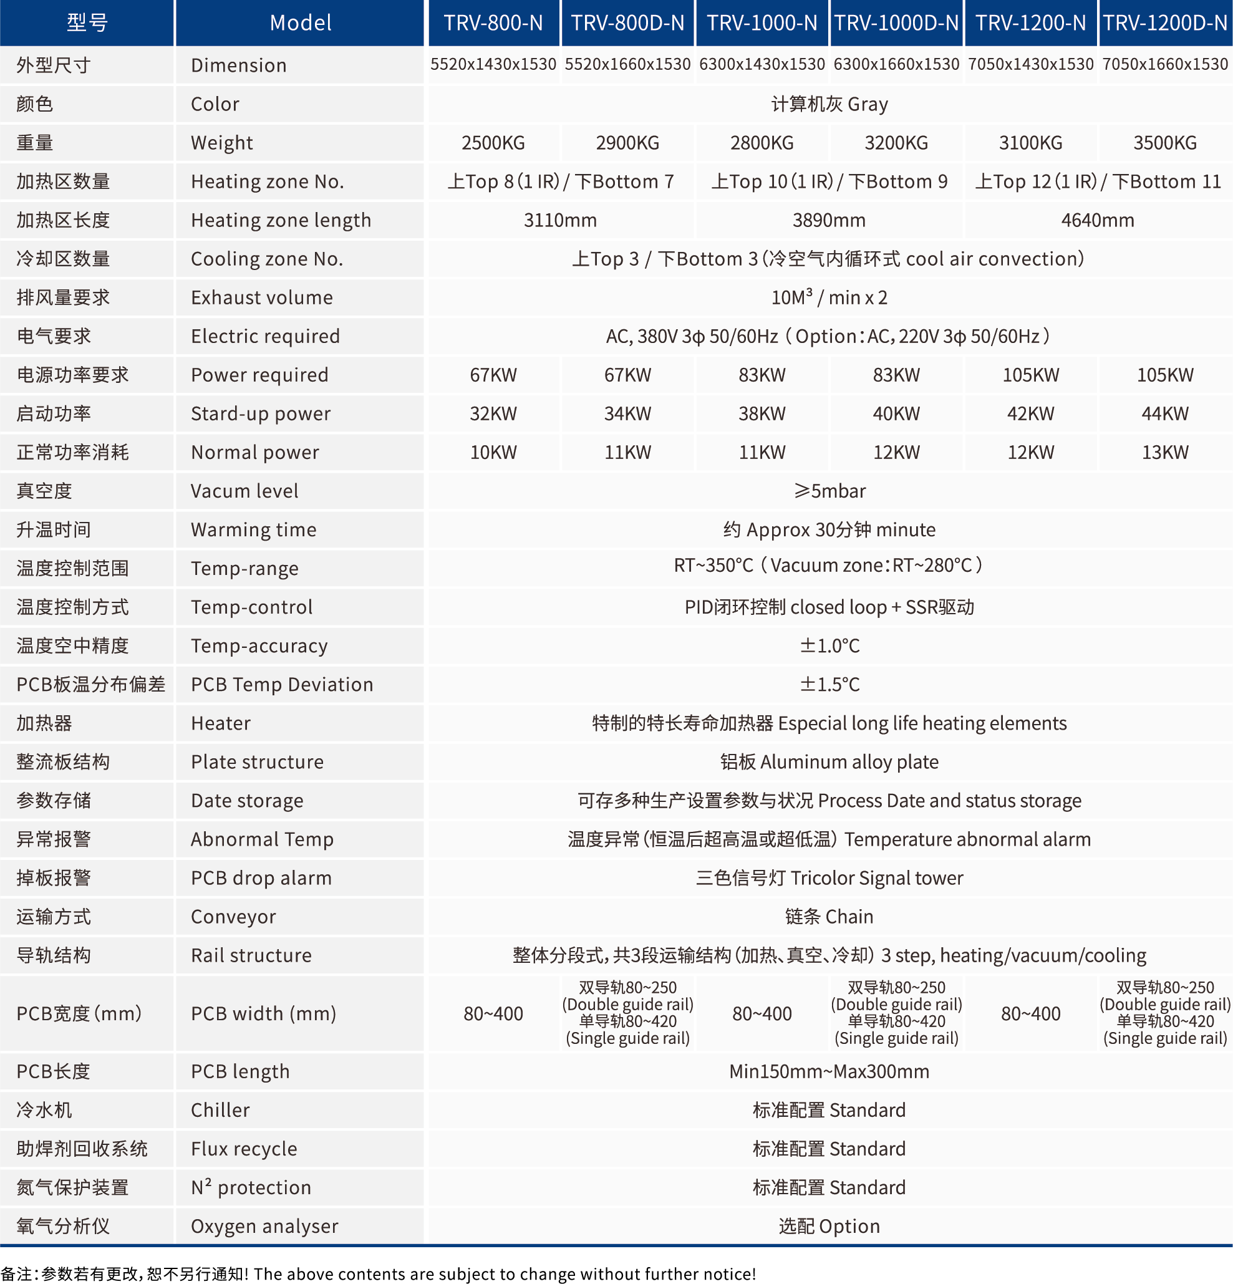Image resolution: width=1233 pixels, height=1284 pixels.
Task: Click the Chiller row 标准配置 Standard value
Action: [x=829, y=1111]
